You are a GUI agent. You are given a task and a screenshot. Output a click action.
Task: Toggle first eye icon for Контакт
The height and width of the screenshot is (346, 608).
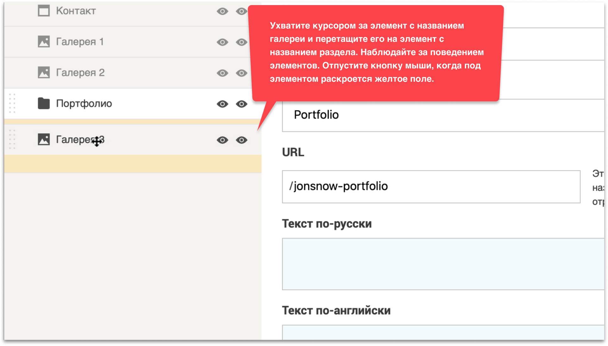[222, 11]
